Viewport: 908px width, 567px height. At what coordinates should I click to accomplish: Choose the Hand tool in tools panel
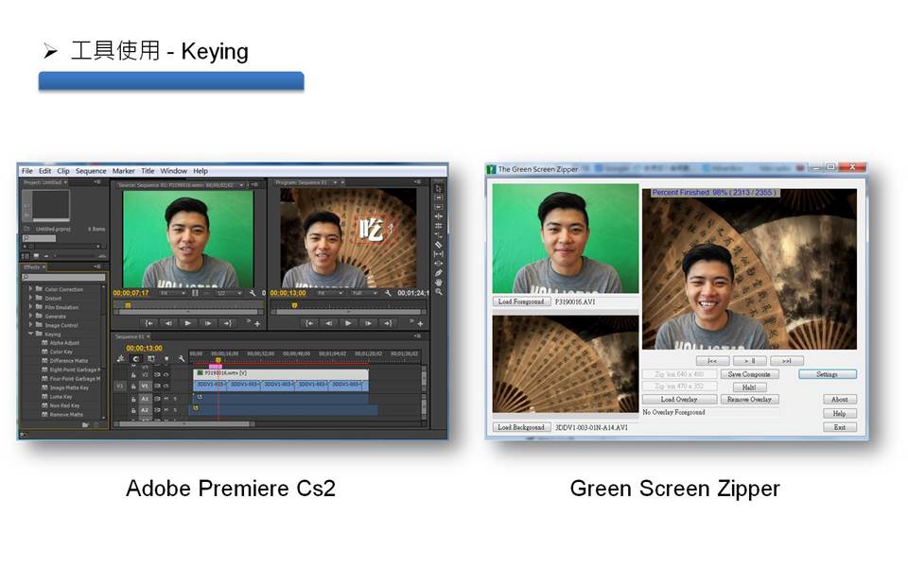[439, 283]
